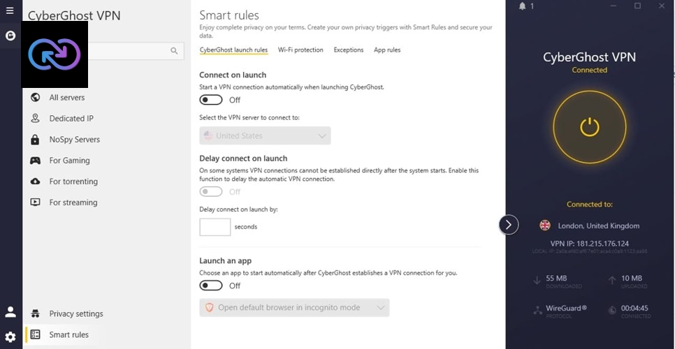Turn on the Launch an app toggle

[x=211, y=285]
